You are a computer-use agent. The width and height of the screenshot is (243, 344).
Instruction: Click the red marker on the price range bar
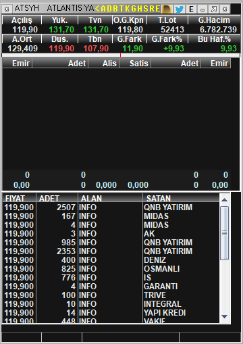[120, 55]
